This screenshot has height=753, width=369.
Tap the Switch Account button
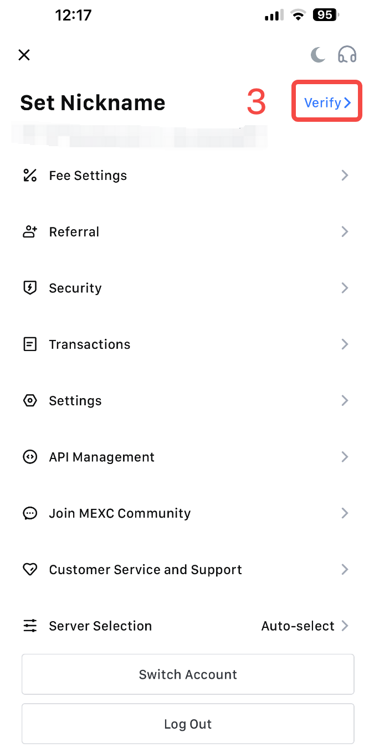click(x=188, y=674)
